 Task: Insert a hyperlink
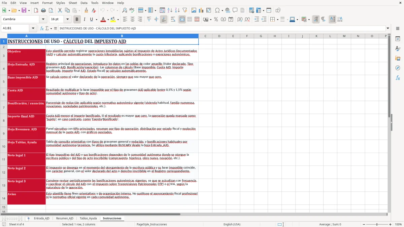coord(228,10)
